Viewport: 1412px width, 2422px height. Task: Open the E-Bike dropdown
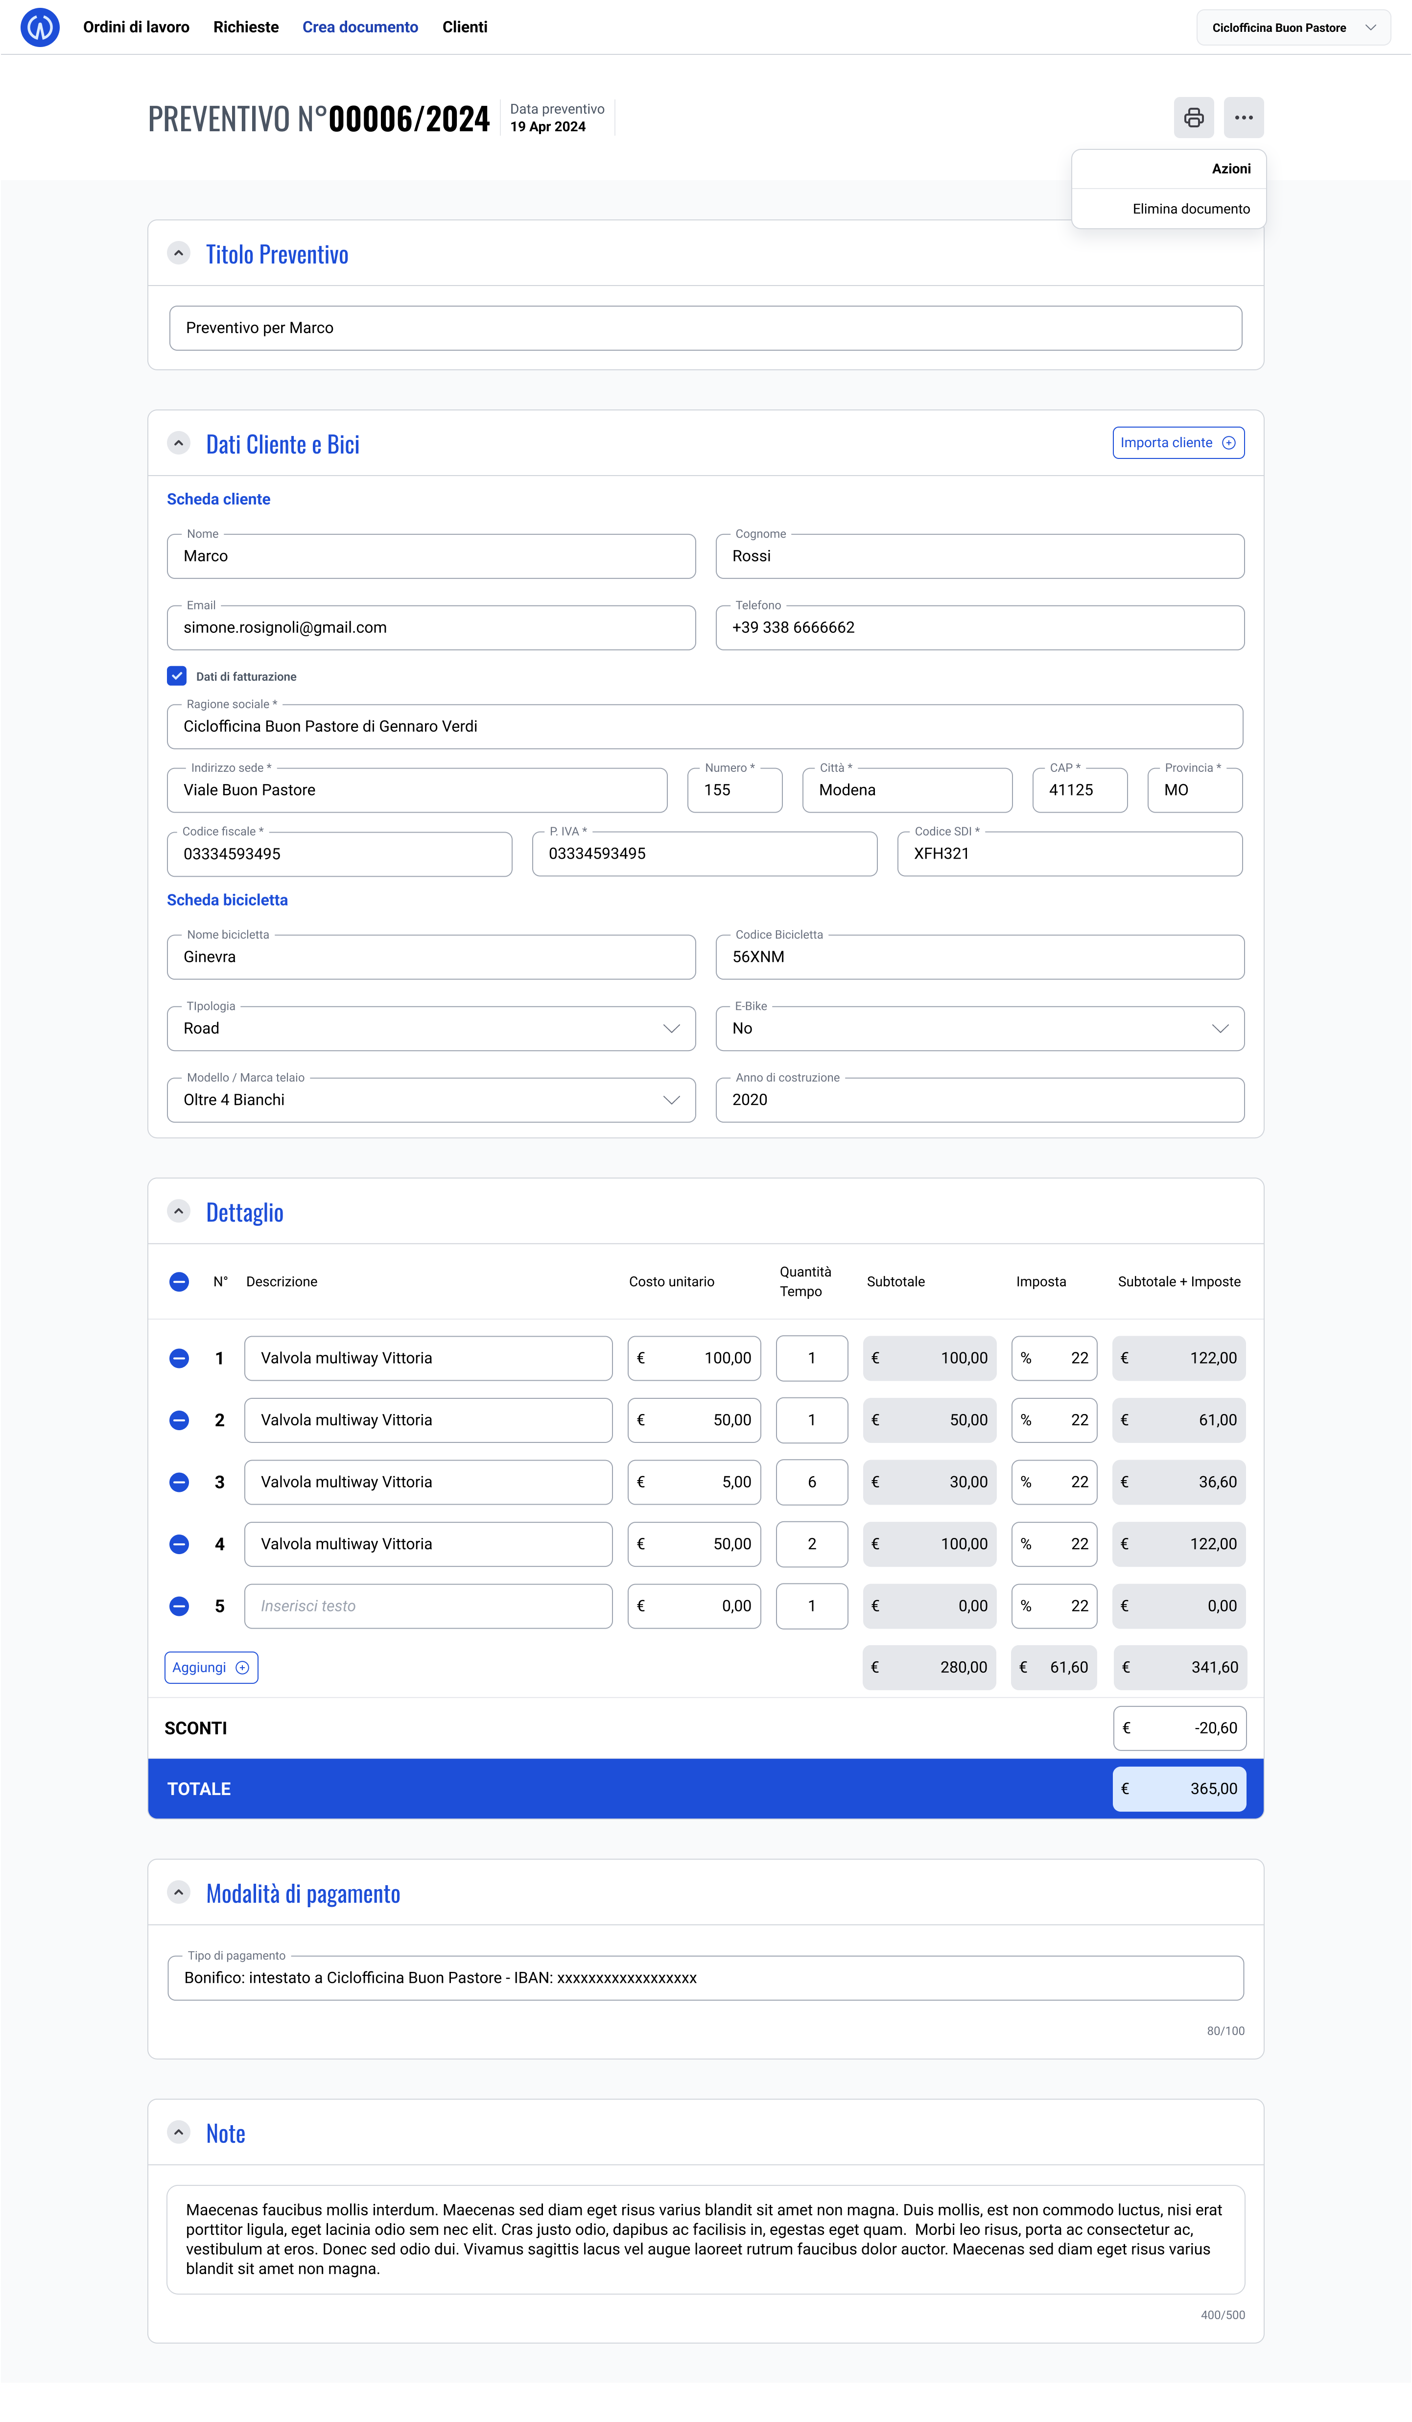979,1029
